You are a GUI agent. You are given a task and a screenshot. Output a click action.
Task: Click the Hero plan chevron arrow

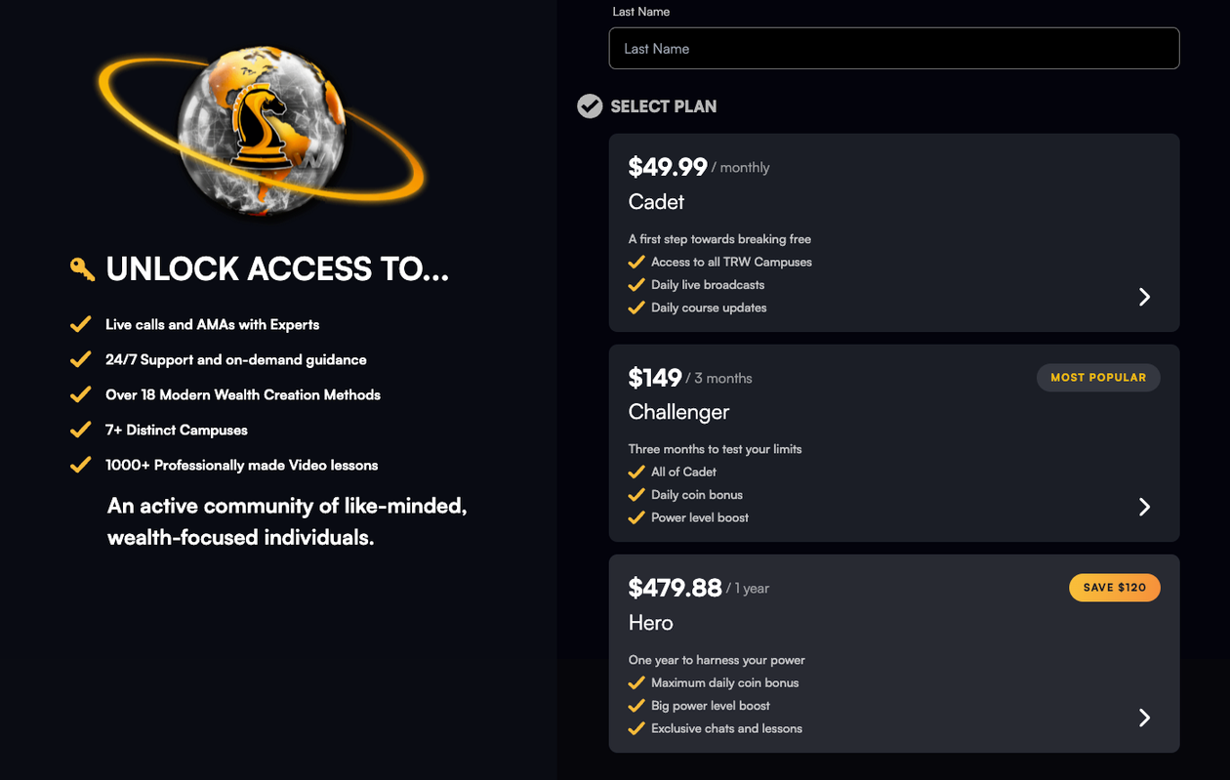1144,718
